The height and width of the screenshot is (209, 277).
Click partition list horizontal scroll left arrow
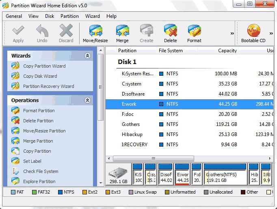[109, 159]
